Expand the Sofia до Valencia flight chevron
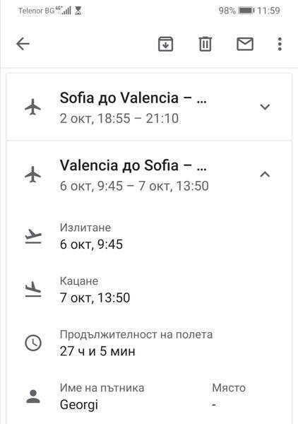Image resolution: width=298 pixels, height=424 pixels. pos(265,107)
